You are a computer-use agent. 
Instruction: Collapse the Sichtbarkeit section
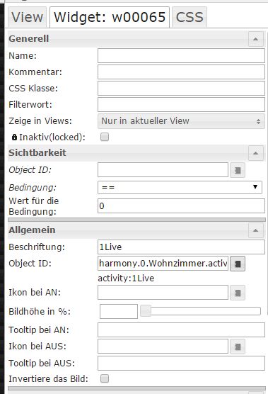[255, 153]
